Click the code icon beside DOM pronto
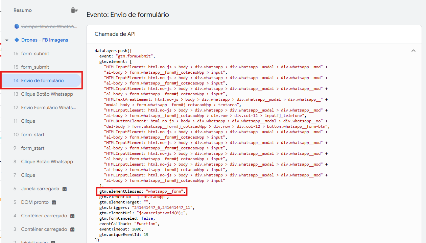This screenshot has width=426, height=243. [54, 202]
